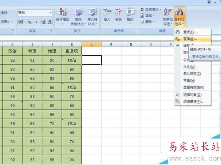Click the AutoSum (自动求和) sigma icon
Screen dimensions: 221x165
pyautogui.click(x=142, y=10)
